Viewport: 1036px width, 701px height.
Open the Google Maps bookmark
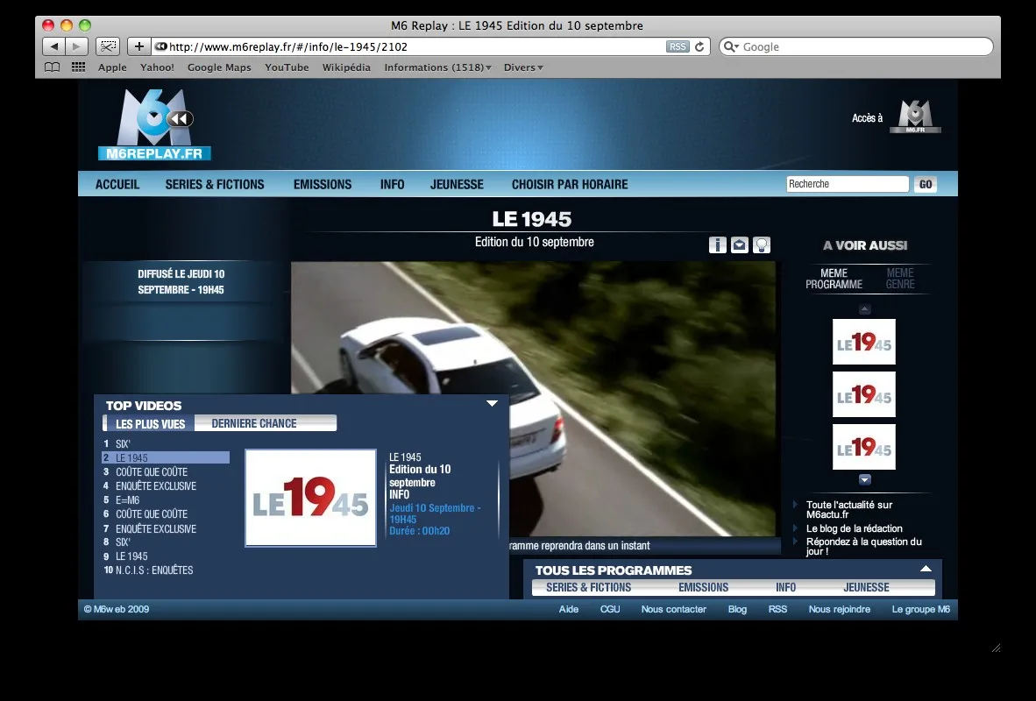(x=219, y=67)
